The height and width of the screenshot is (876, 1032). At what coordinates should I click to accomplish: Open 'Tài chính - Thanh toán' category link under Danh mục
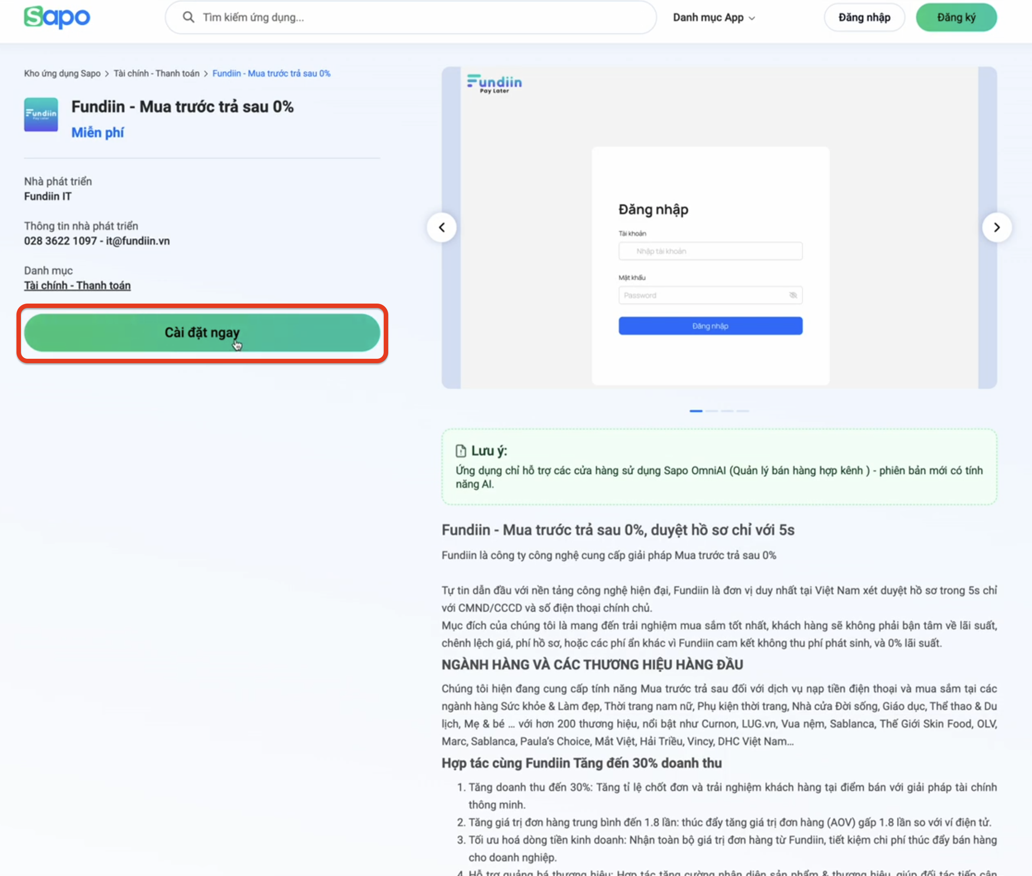pyautogui.click(x=77, y=285)
